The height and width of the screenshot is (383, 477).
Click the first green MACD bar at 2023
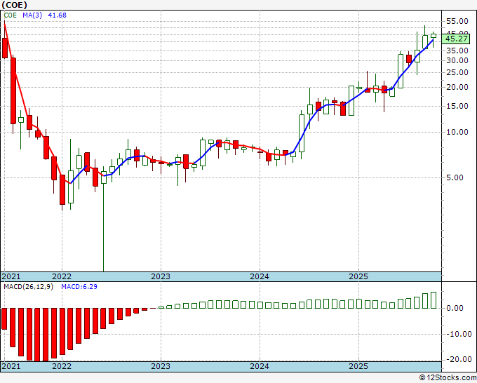point(161,307)
